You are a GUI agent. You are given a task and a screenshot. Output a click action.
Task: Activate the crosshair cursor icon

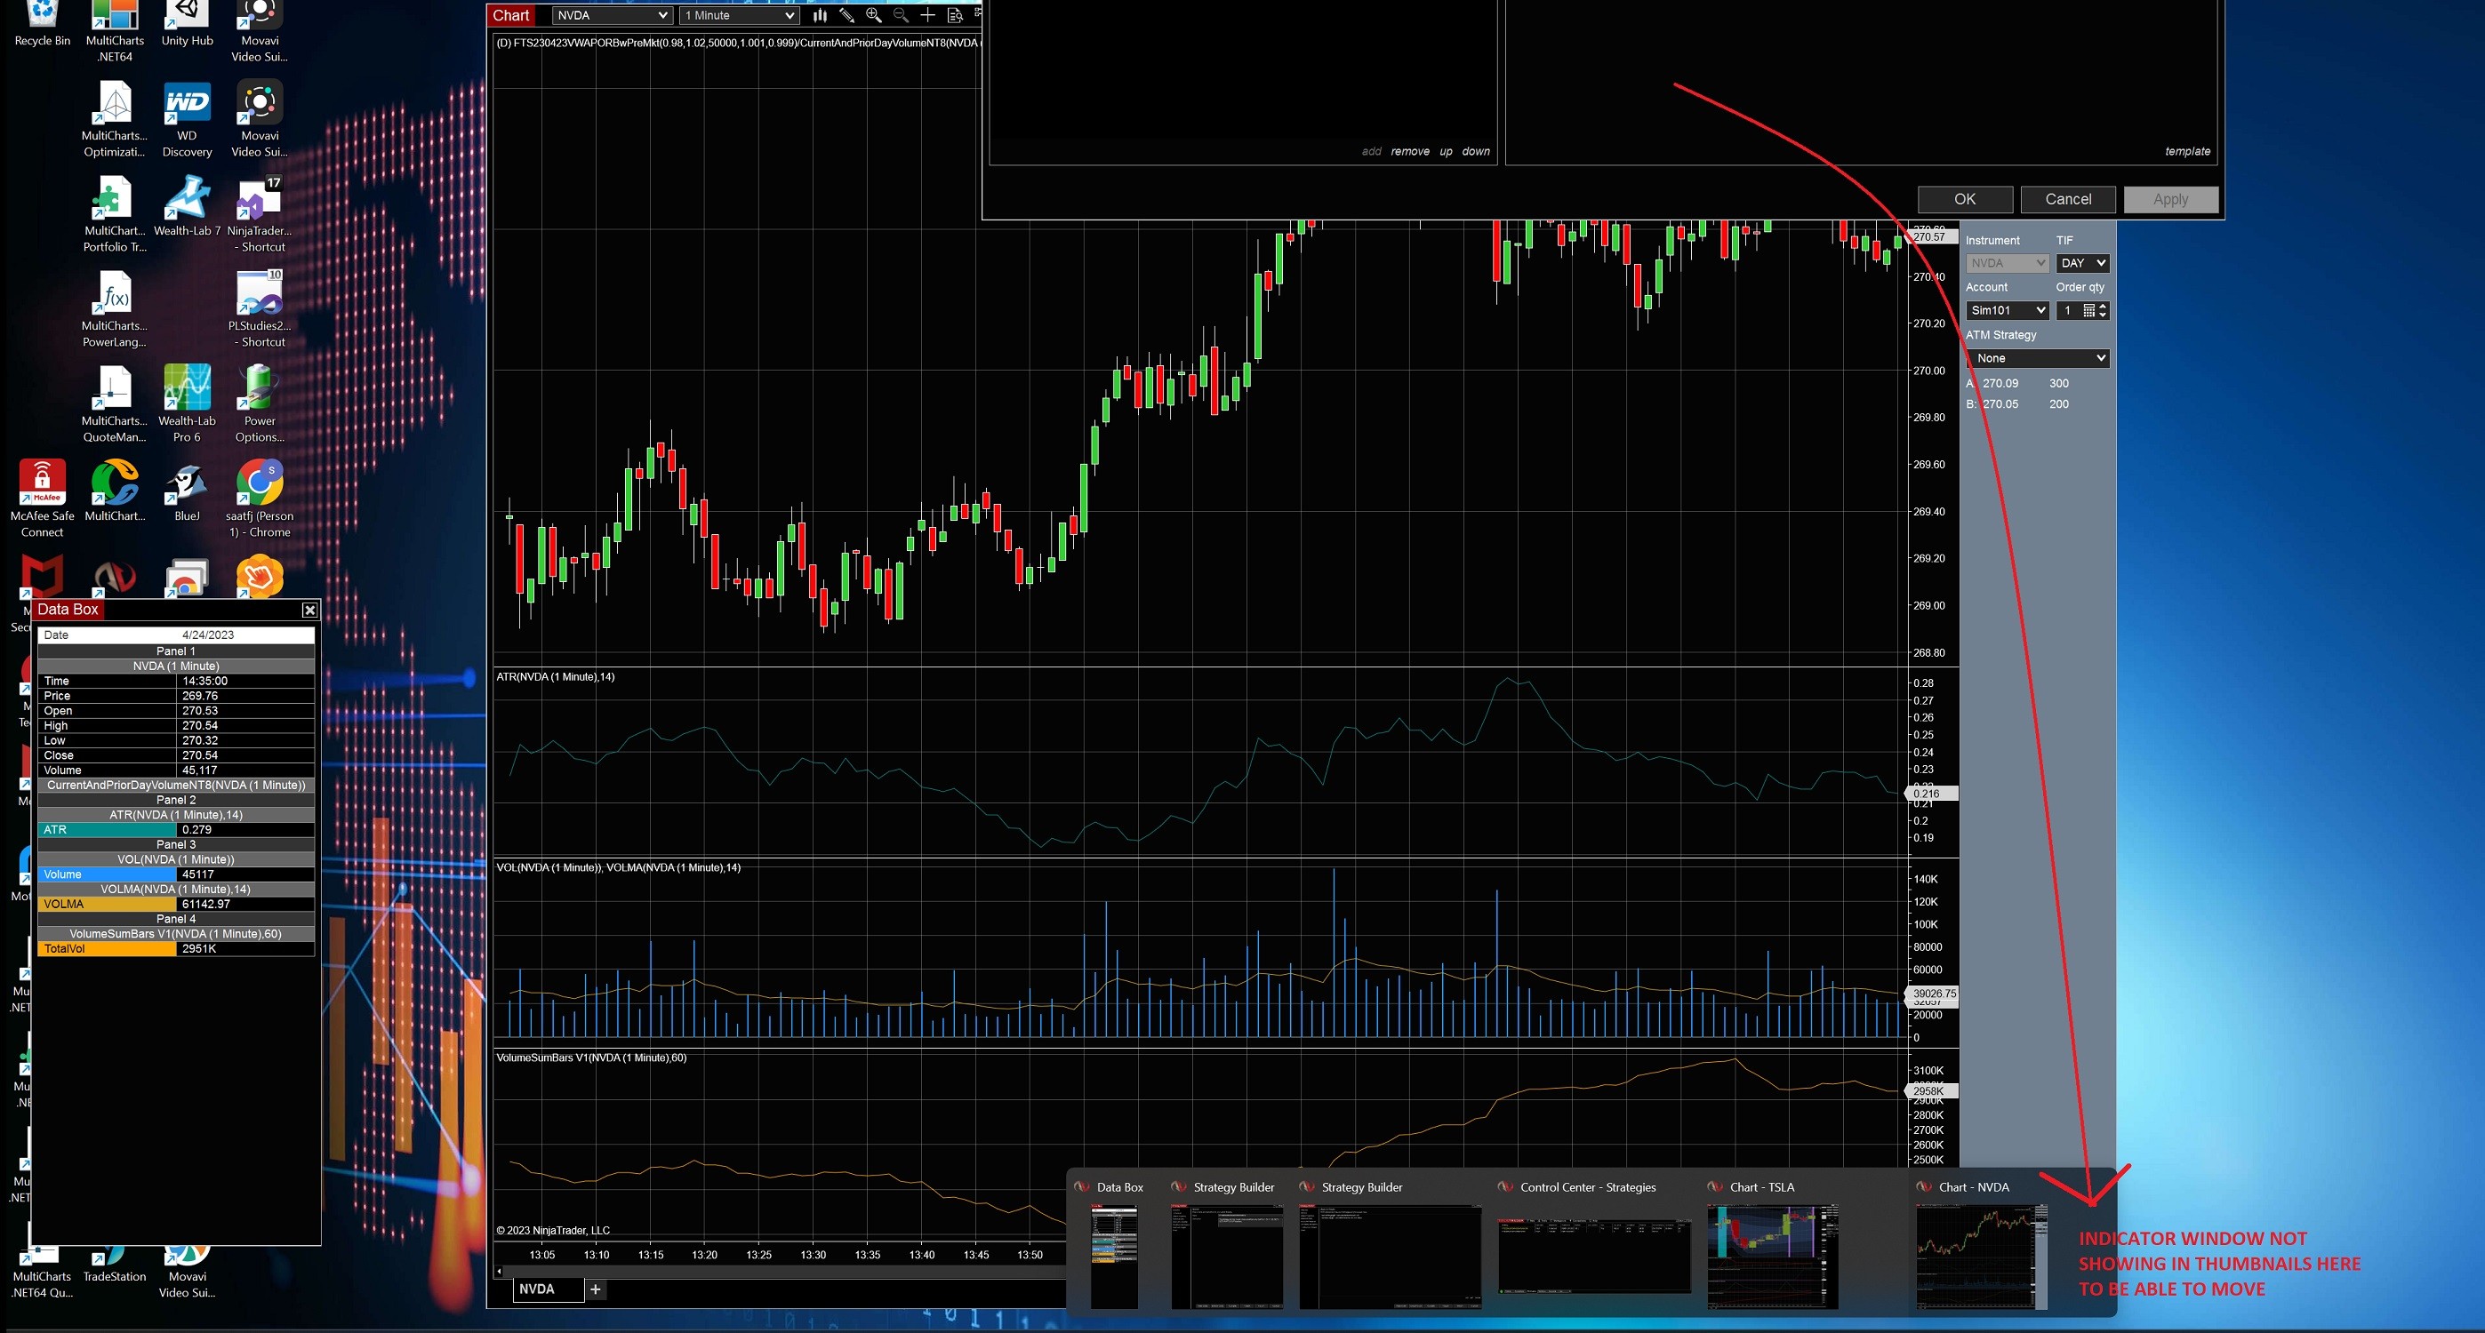click(x=927, y=15)
